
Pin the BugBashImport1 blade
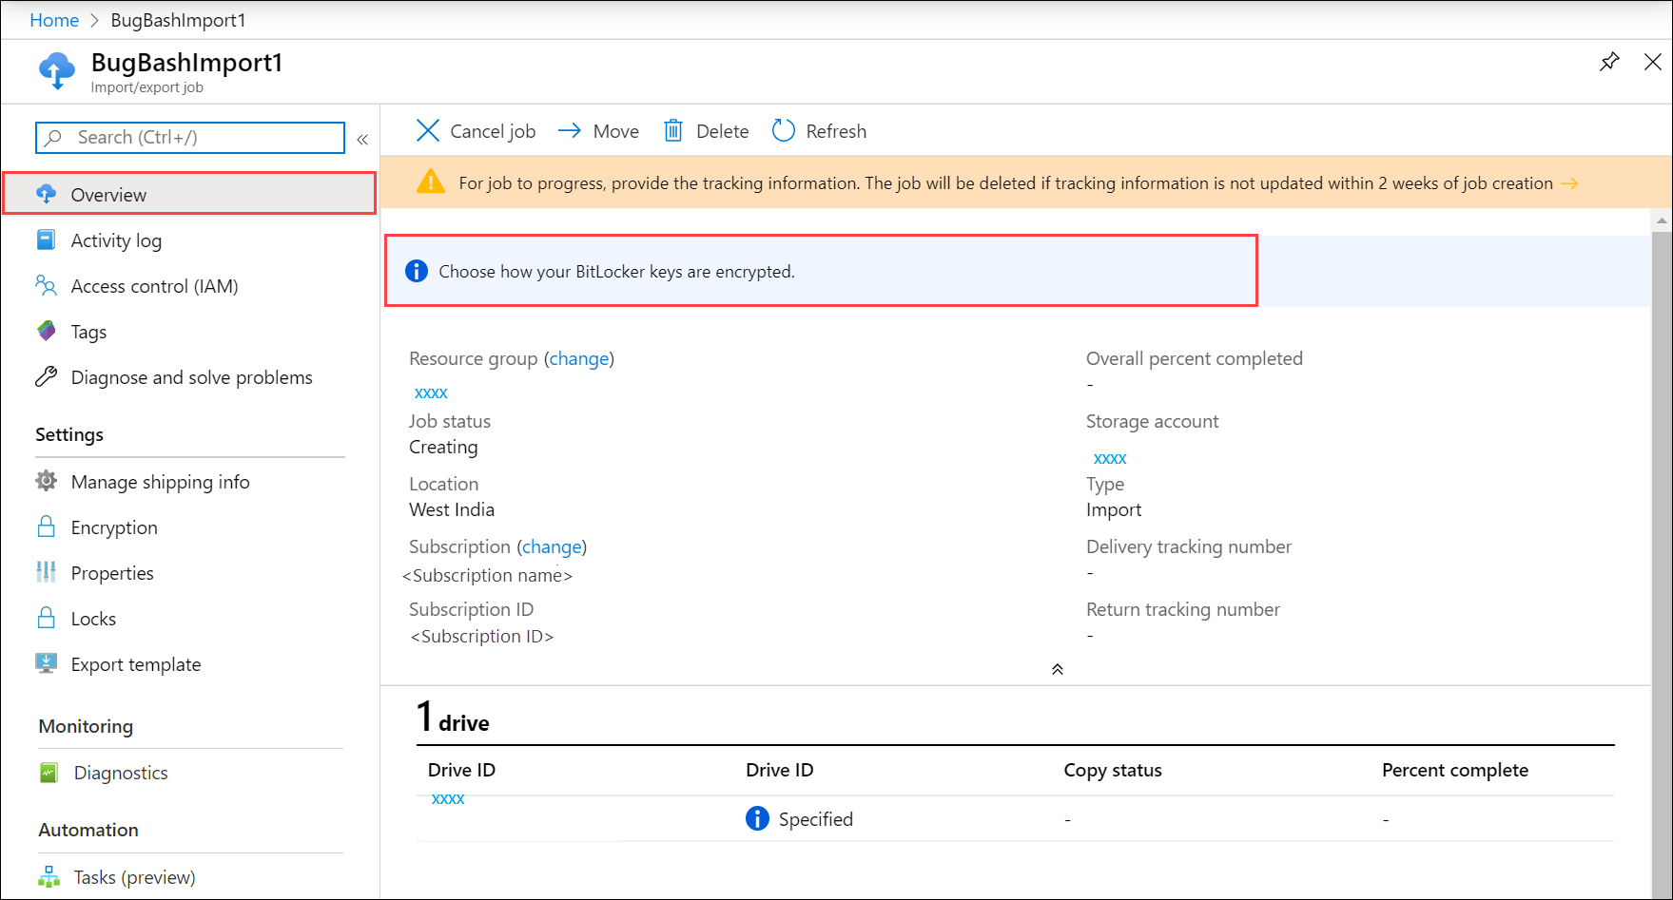pyautogui.click(x=1609, y=61)
